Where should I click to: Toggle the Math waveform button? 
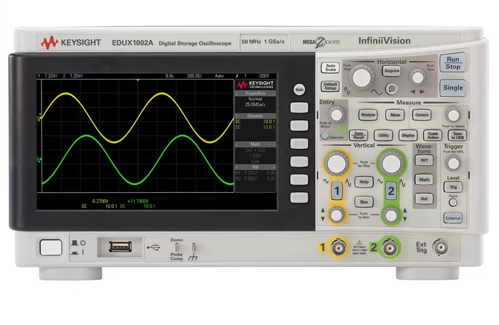coord(424,180)
